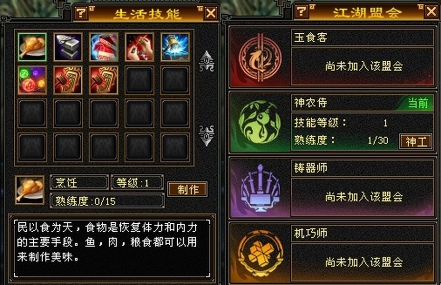Image resolution: width=441 pixels, height=285 pixels.
Task: Pick the glowing hammer skill icon
Action: [x=175, y=47]
